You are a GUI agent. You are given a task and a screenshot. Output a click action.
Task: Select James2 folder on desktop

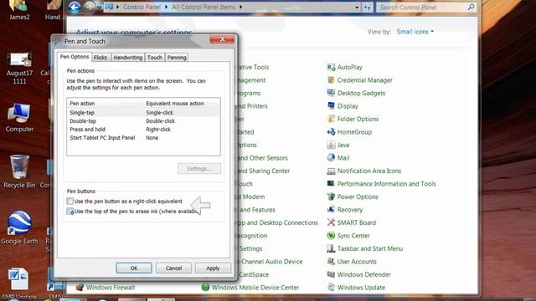pyautogui.click(x=19, y=10)
